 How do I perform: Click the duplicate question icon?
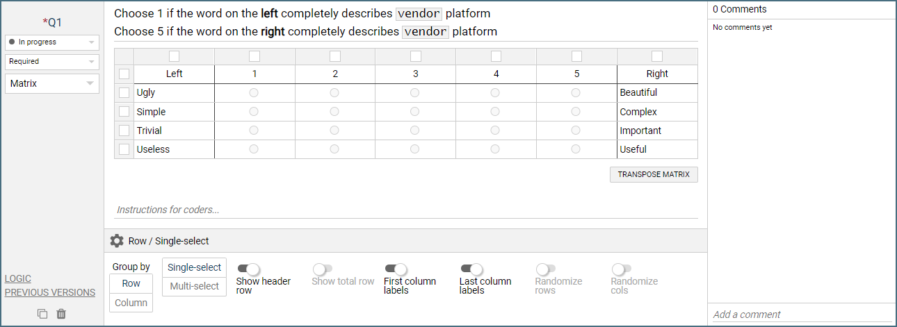click(42, 314)
